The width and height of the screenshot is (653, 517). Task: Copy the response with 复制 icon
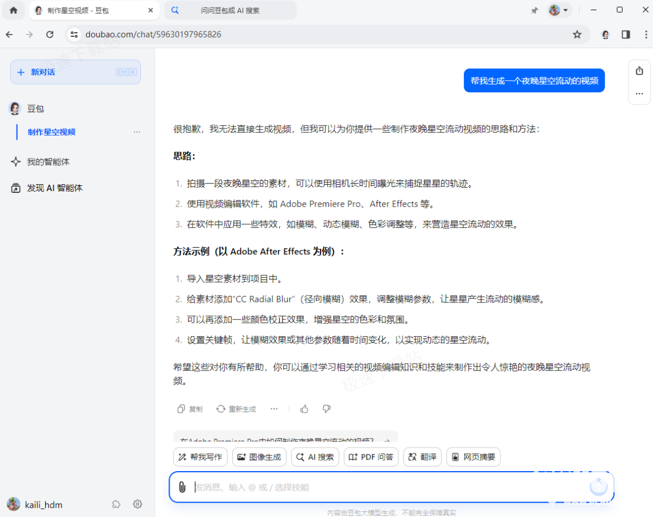[190, 409]
